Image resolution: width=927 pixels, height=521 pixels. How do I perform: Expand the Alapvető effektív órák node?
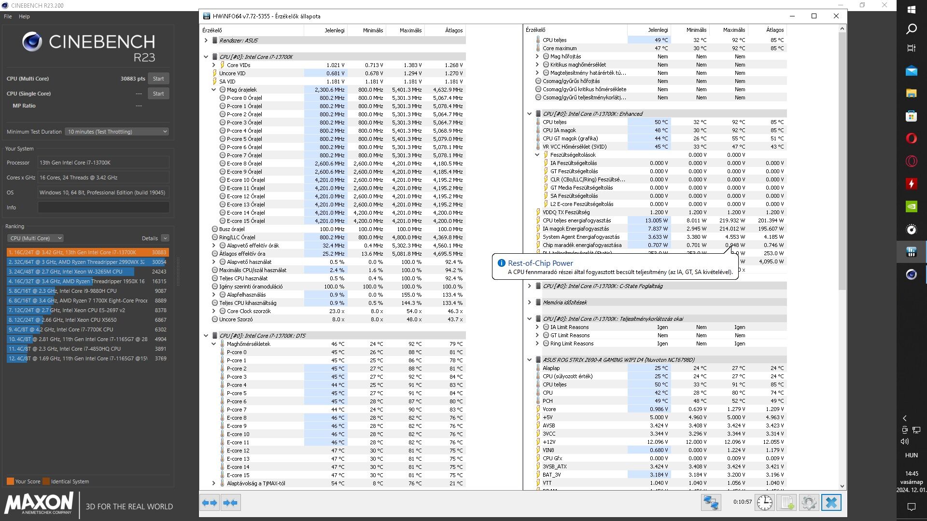click(213, 246)
